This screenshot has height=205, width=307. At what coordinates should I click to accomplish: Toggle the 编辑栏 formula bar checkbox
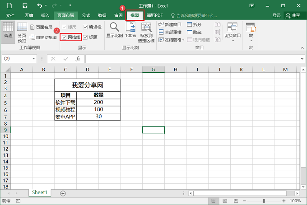pyautogui.click(x=85, y=27)
